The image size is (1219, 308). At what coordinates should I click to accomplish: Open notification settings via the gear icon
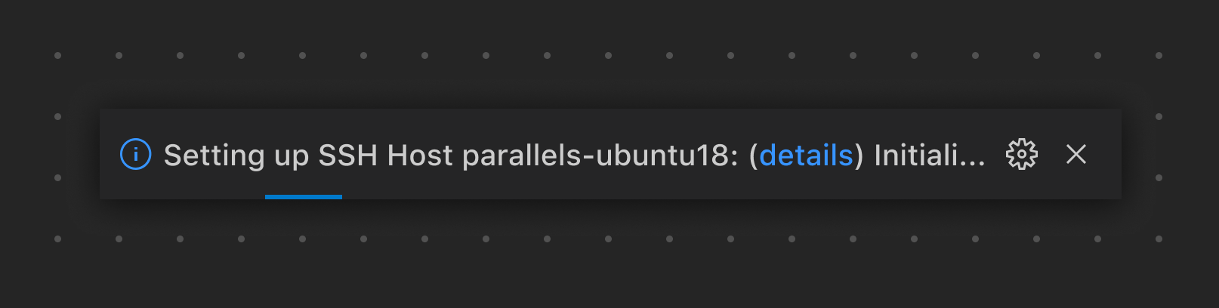1022,155
